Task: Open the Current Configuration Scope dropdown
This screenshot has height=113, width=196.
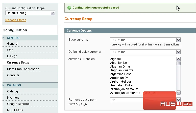Action: click(30, 13)
